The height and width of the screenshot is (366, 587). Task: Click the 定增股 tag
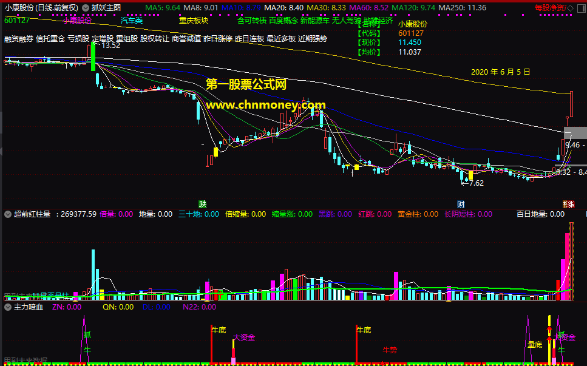tap(103, 39)
